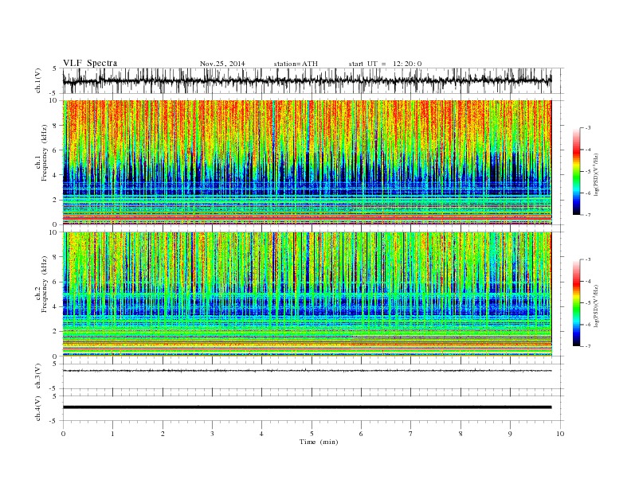Select the ch.3 flat voltage trace
Viewport: 631px width, 487px height.
pos(307,371)
